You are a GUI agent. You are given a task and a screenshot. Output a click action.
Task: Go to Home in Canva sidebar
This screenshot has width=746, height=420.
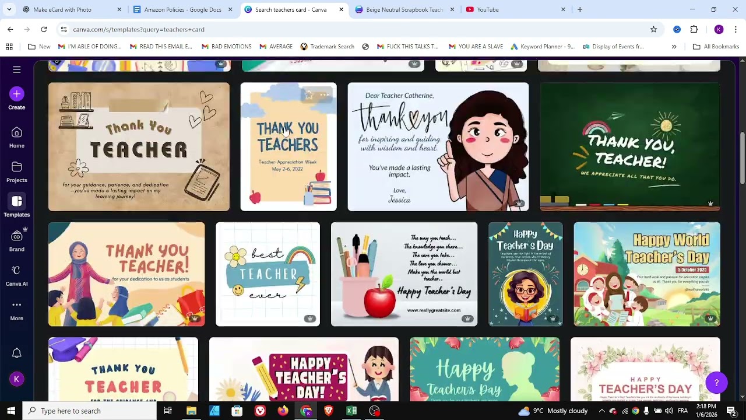[16, 138]
